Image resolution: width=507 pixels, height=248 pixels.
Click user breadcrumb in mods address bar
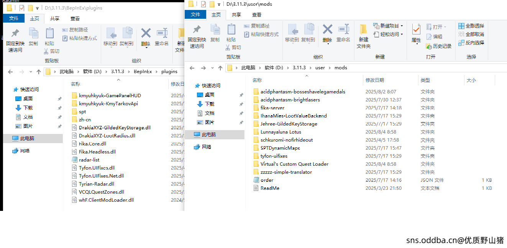point(320,68)
